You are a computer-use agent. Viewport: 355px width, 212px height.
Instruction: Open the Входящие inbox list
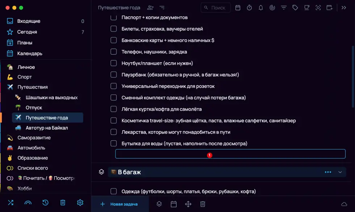[x=29, y=21]
